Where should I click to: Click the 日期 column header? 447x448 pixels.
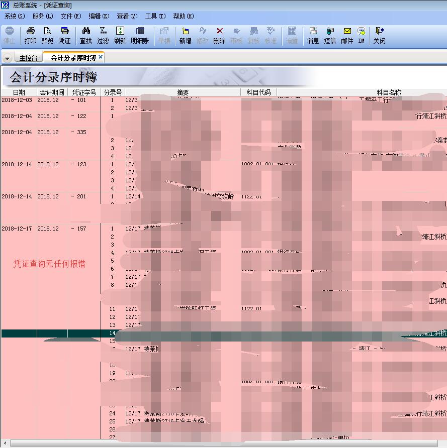click(19, 92)
